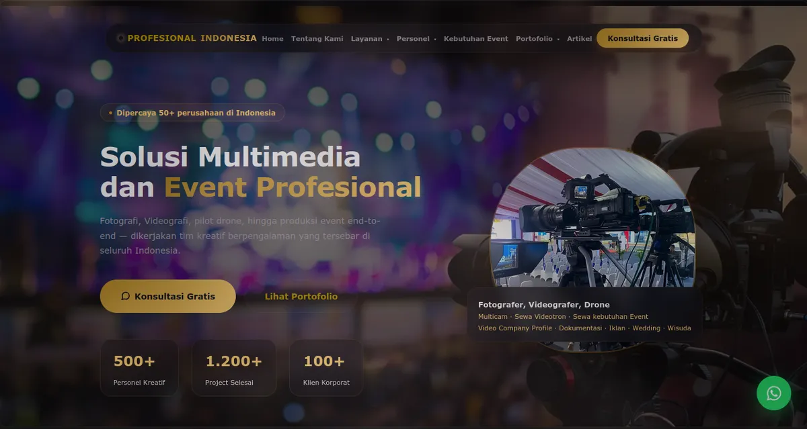Open the Artikel menu item
The width and height of the screenshot is (807, 429).
point(579,39)
